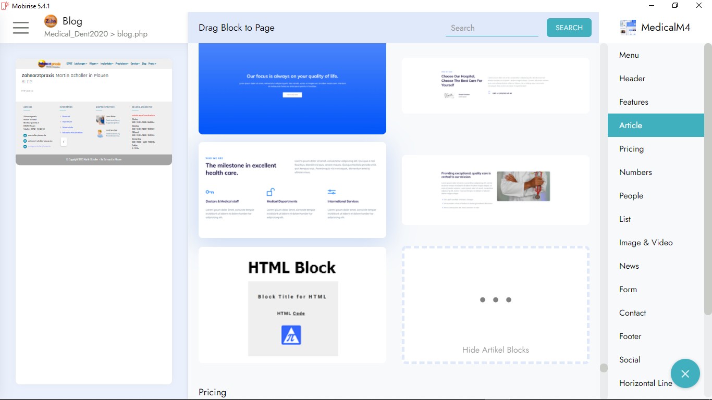Select the Numbers block category

click(656, 172)
